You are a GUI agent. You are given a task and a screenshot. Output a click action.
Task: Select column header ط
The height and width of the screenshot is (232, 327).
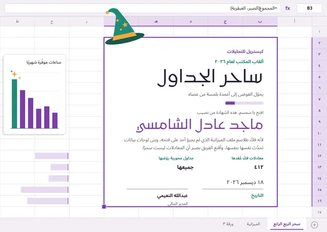[x=17, y=21]
